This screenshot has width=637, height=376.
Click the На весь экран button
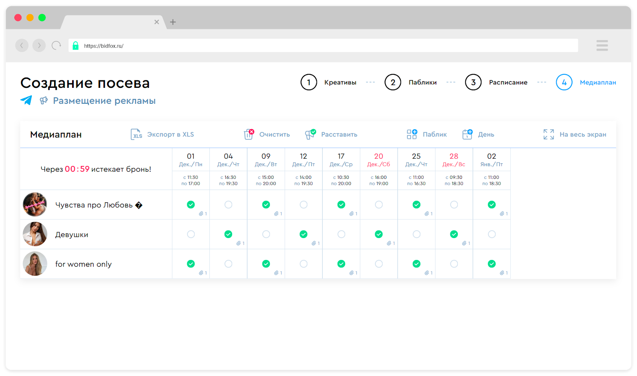pyautogui.click(x=582, y=134)
